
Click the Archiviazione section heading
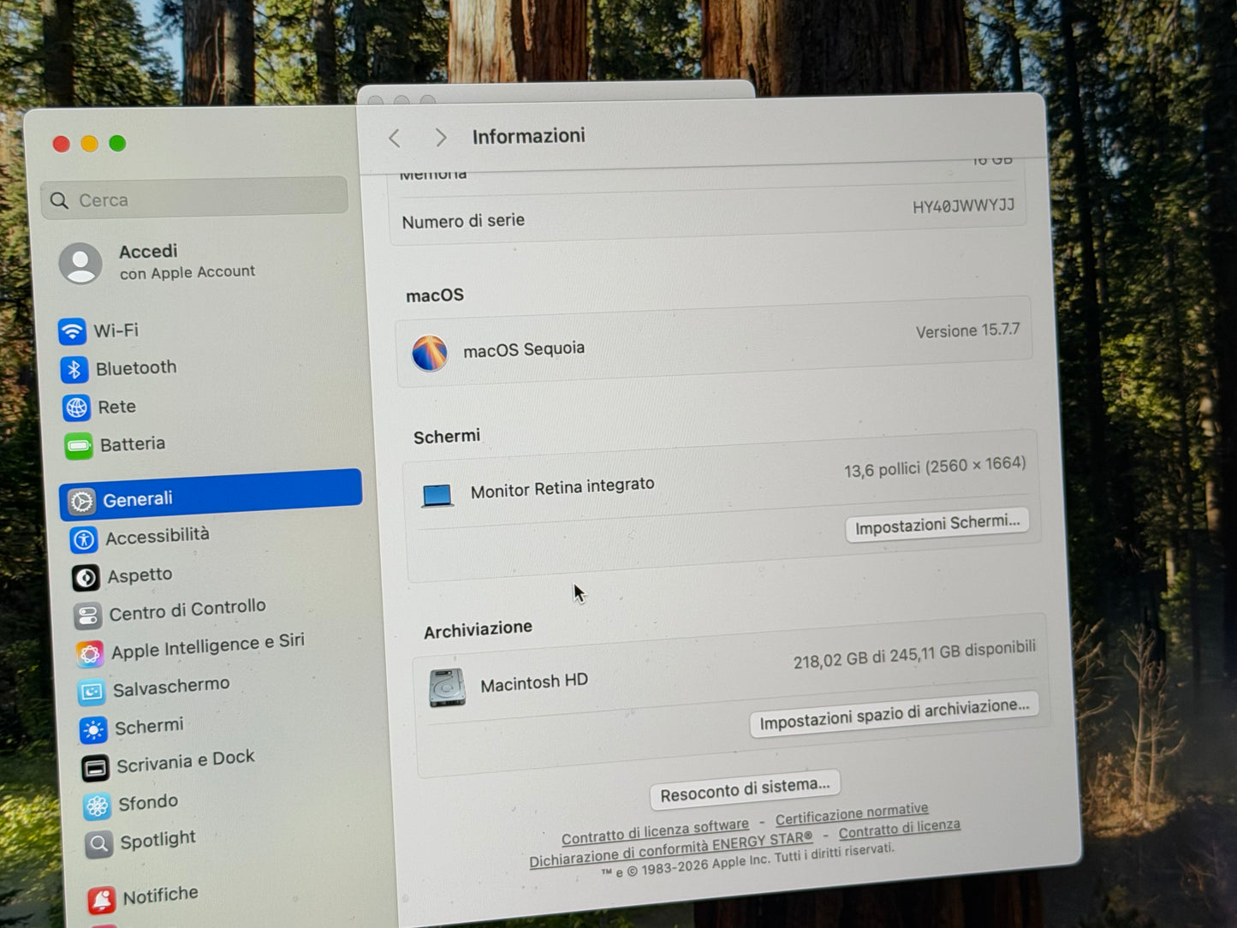pos(478,630)
